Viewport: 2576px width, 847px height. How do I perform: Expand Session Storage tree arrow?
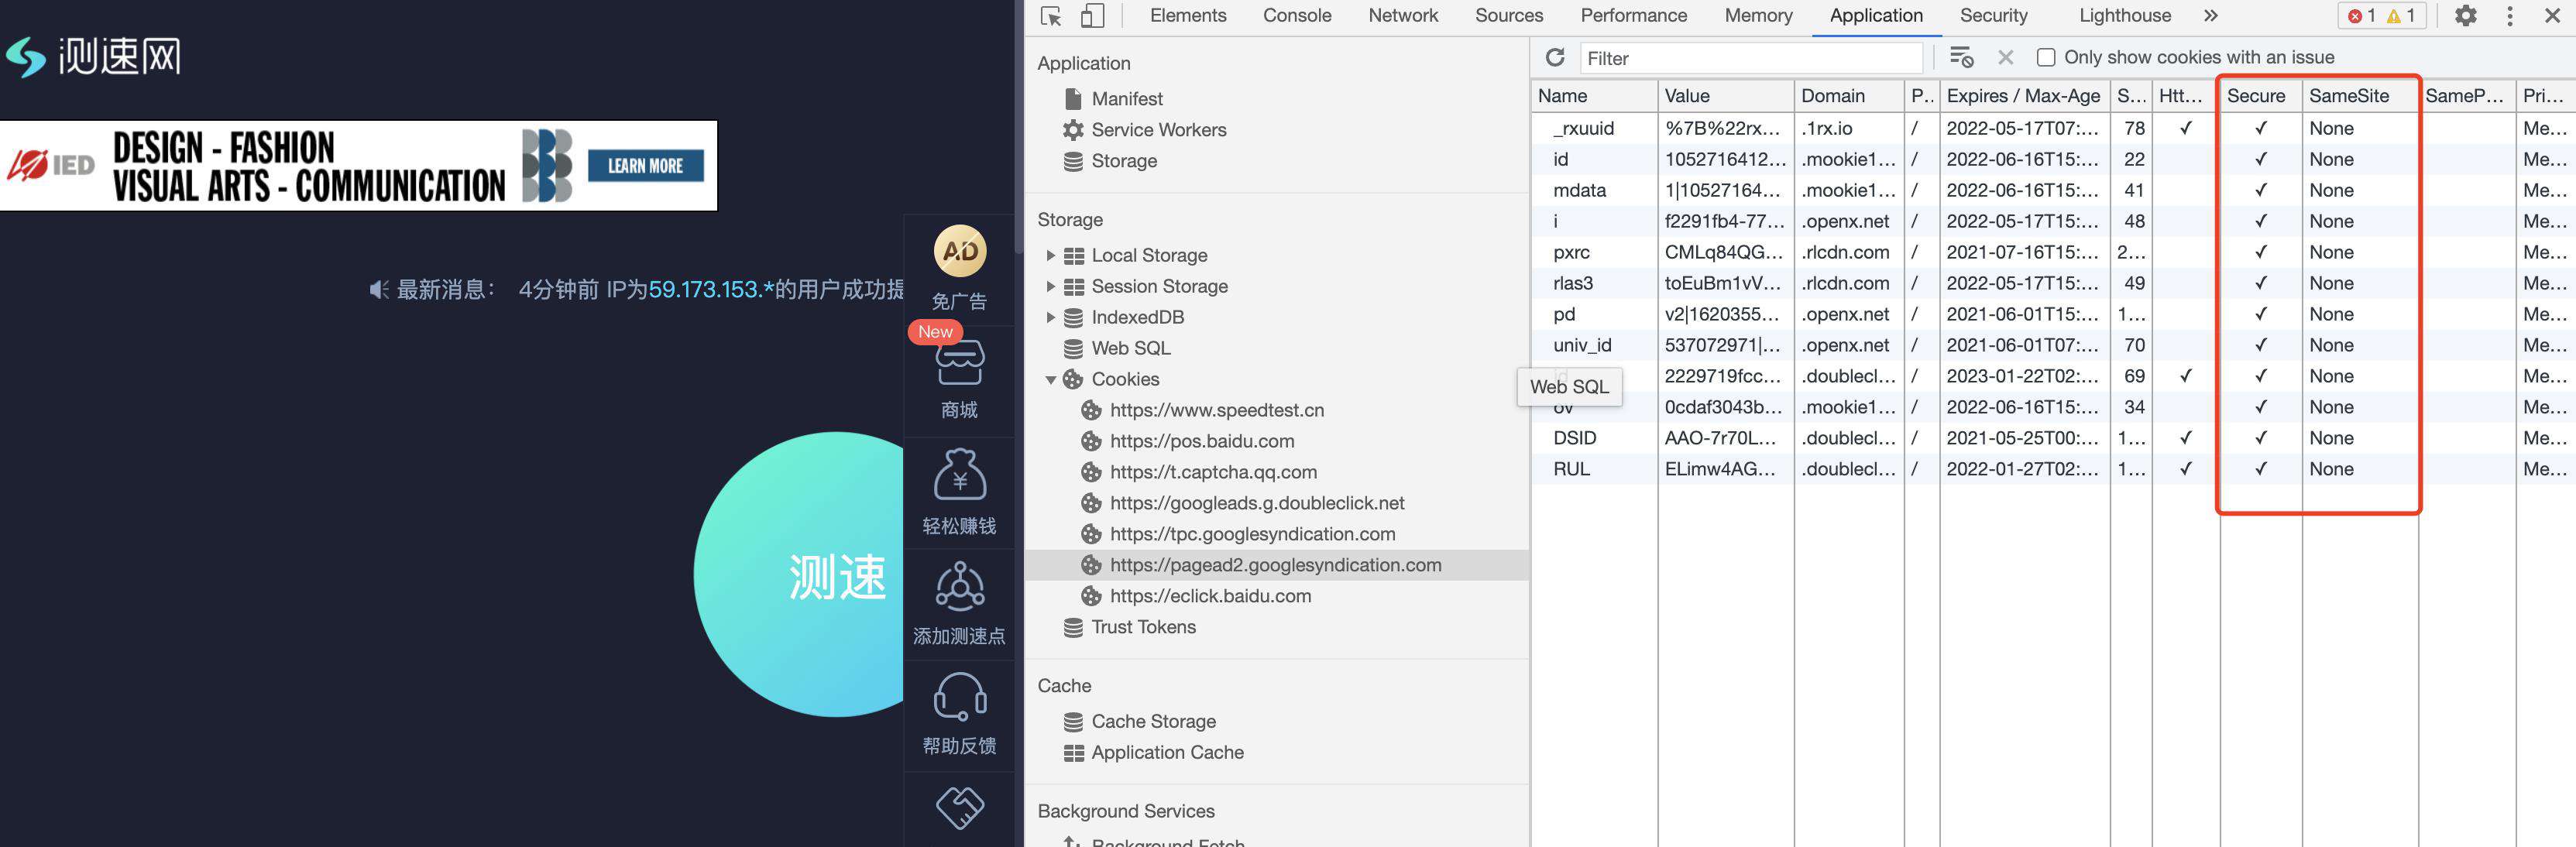pos(1050,286)
